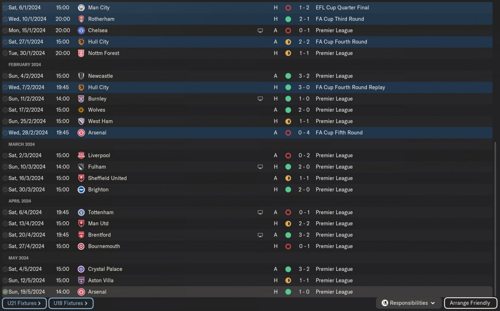Click the green win indicator for Brighton
500x311 pixels.
tap(288, 190)
